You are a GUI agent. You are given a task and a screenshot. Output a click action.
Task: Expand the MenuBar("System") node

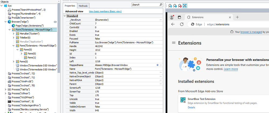tap(13, 34)
